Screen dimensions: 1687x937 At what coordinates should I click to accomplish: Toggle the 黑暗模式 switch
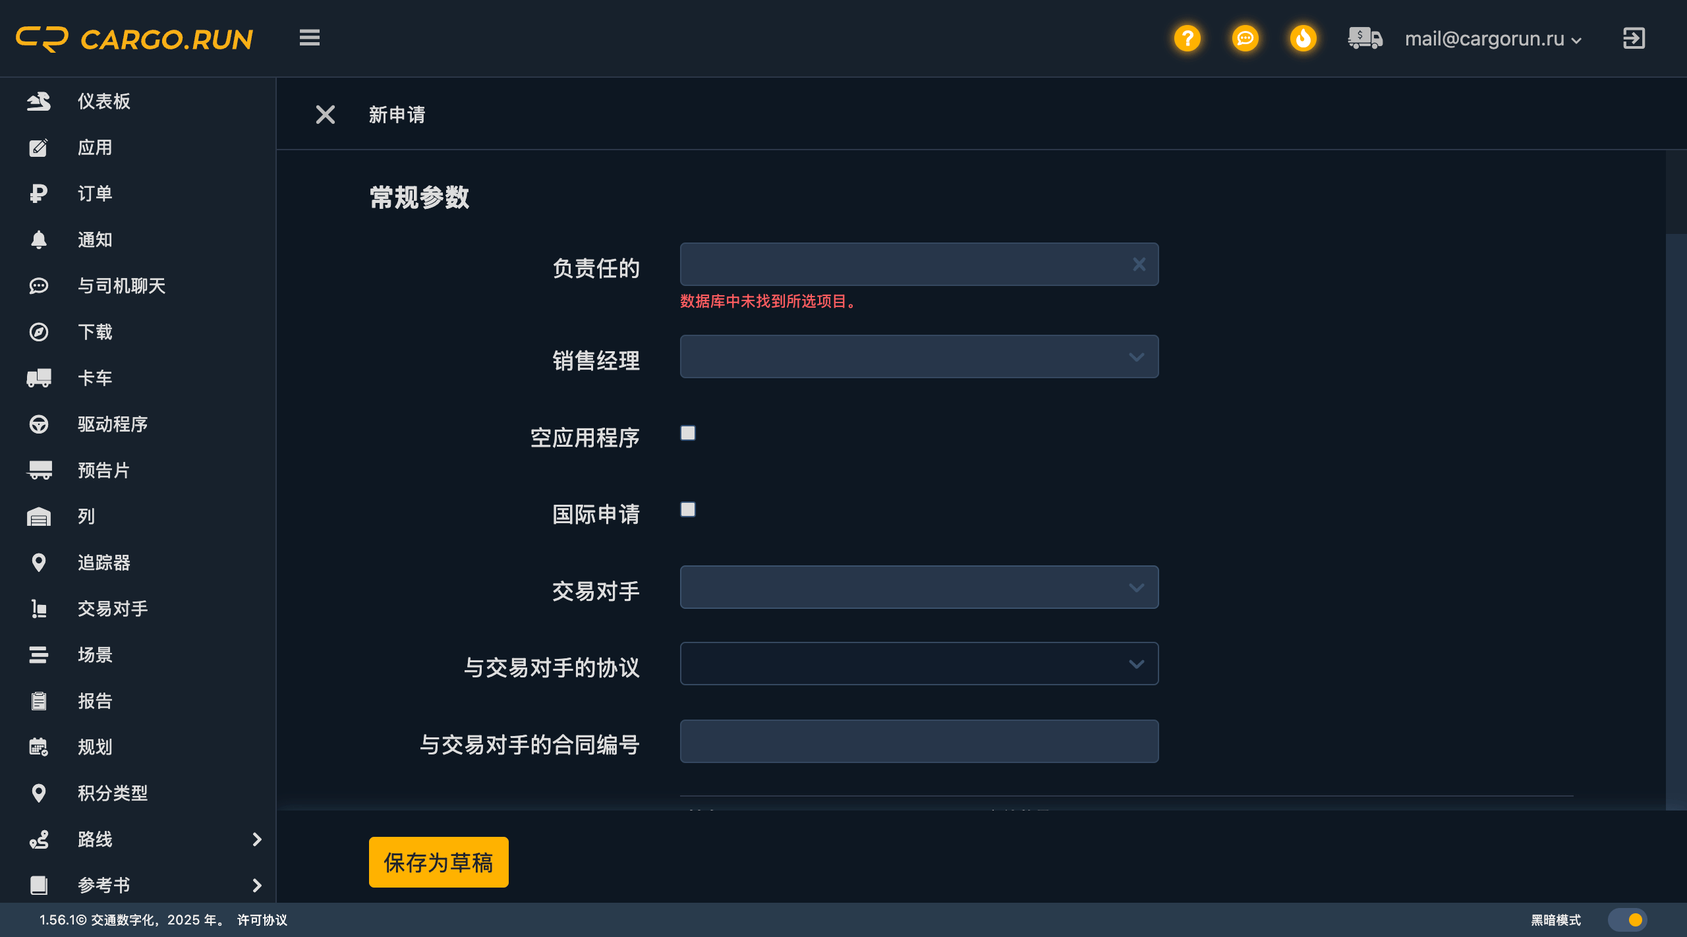click(1627, 920)
